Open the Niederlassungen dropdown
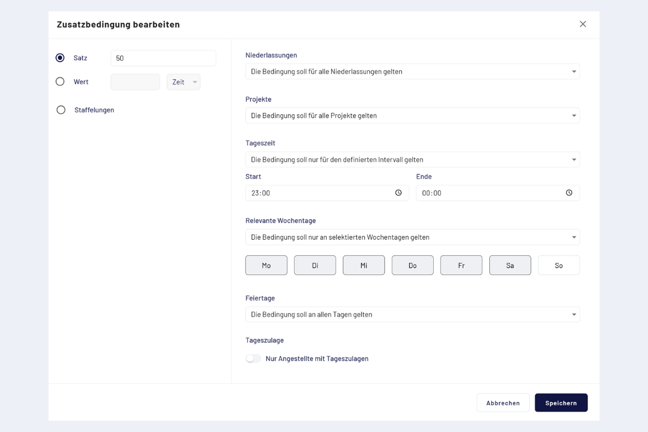 (x=413, y=71)
